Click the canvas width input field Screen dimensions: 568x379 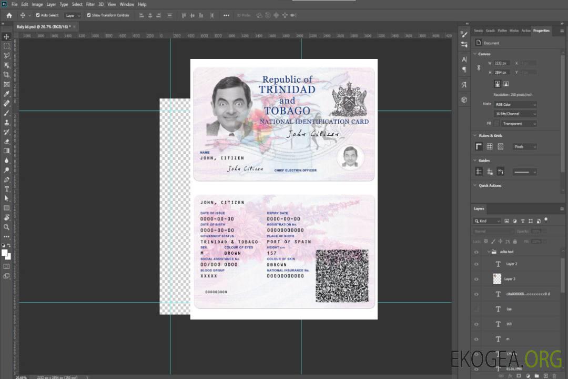[x=501, y=63]
